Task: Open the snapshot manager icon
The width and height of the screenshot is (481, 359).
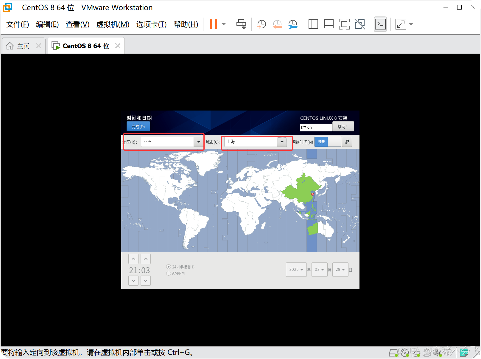Action: (x=293, y=24)
